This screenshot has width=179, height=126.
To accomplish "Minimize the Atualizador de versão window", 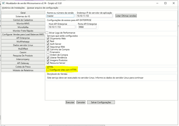I will tap(157, 3).
